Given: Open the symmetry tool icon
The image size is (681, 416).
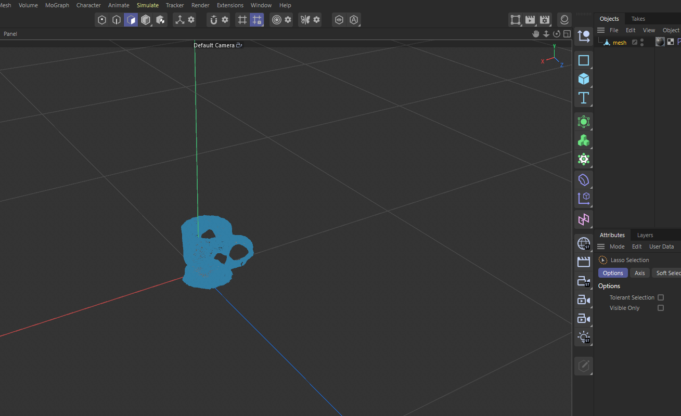Looking at the screenshot, I should click(x=306, y=20).
